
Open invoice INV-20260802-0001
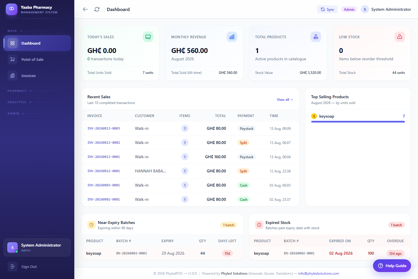(104, 199)
